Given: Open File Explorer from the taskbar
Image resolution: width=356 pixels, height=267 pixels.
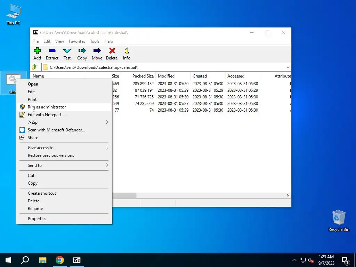Looking at the screenshot, I should pyautogui.click(x=42, y=260).
